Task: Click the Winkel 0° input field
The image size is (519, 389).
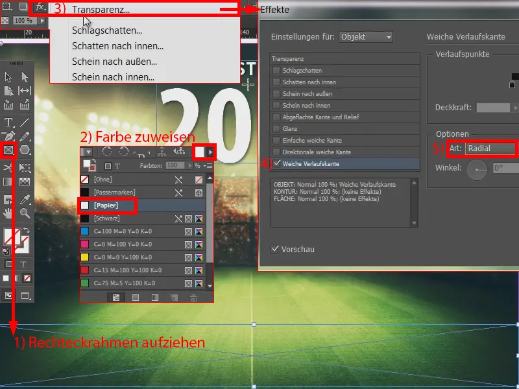Action: (x=505, y=168)
